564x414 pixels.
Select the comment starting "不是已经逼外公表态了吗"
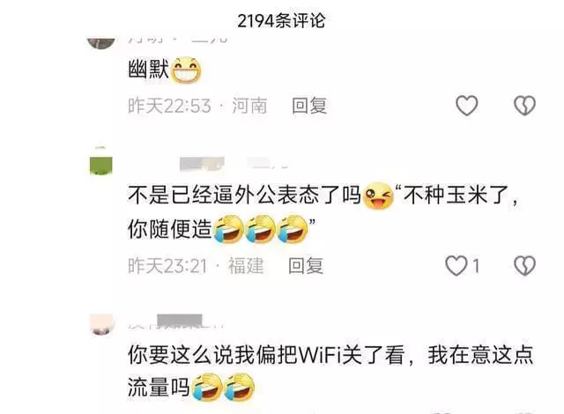323,212
